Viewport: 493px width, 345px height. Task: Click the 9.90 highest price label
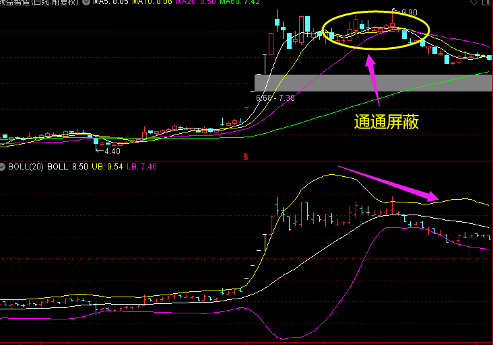409,13
